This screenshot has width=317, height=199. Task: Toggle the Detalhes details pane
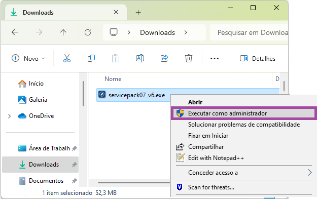[x=258, y=59]
